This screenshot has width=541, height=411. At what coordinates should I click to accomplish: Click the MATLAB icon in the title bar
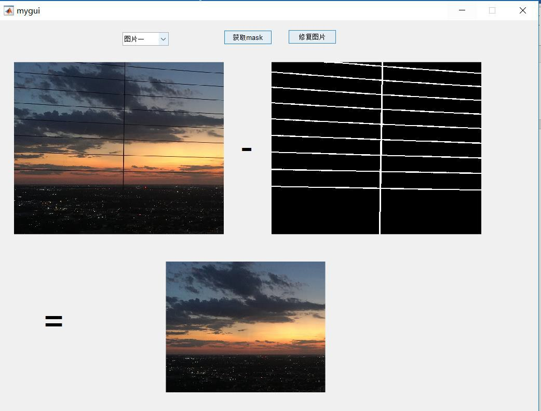[9, 11]
